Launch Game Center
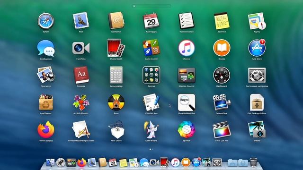The width and height of the screenshot is (303, 170). point(151,48)
